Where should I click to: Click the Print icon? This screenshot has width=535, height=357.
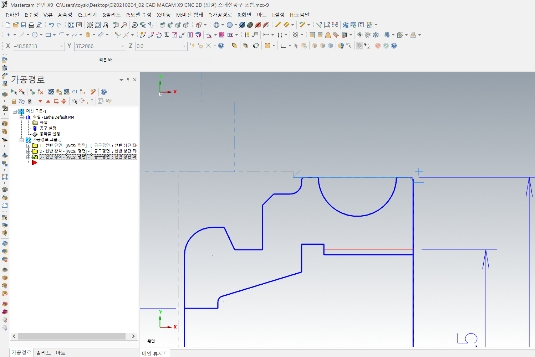(x=31, y=25)
